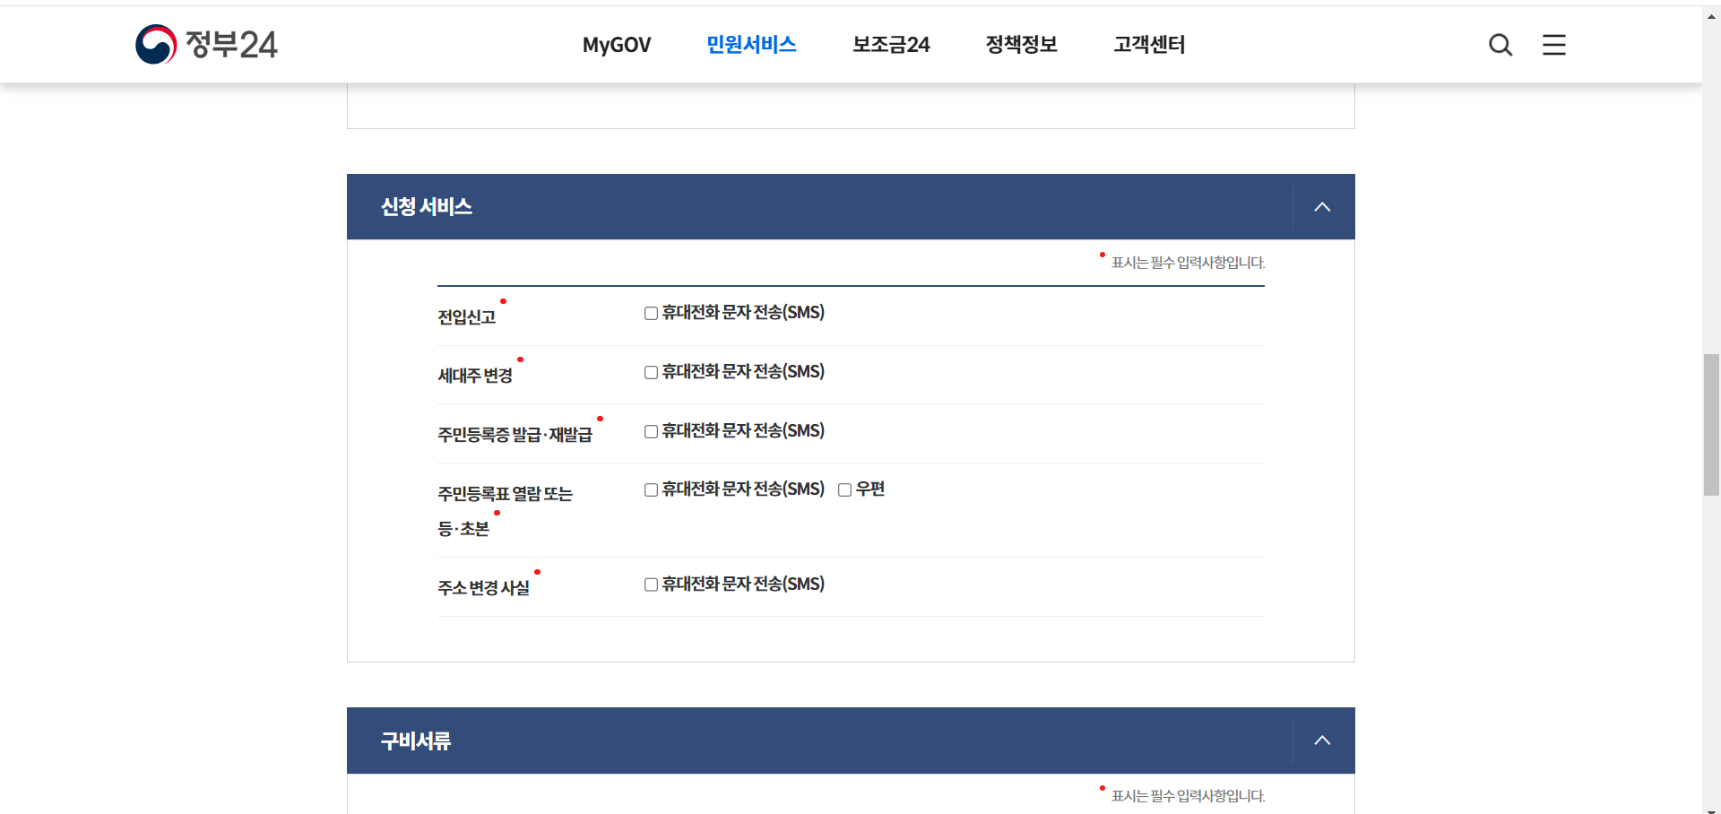
Task: Check the 우편 option for 주민등록표 열람
Action: click(x=843, y=489)
